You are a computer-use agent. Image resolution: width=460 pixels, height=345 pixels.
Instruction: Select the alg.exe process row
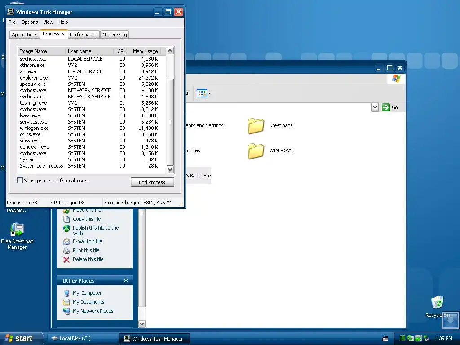[92, 71]
